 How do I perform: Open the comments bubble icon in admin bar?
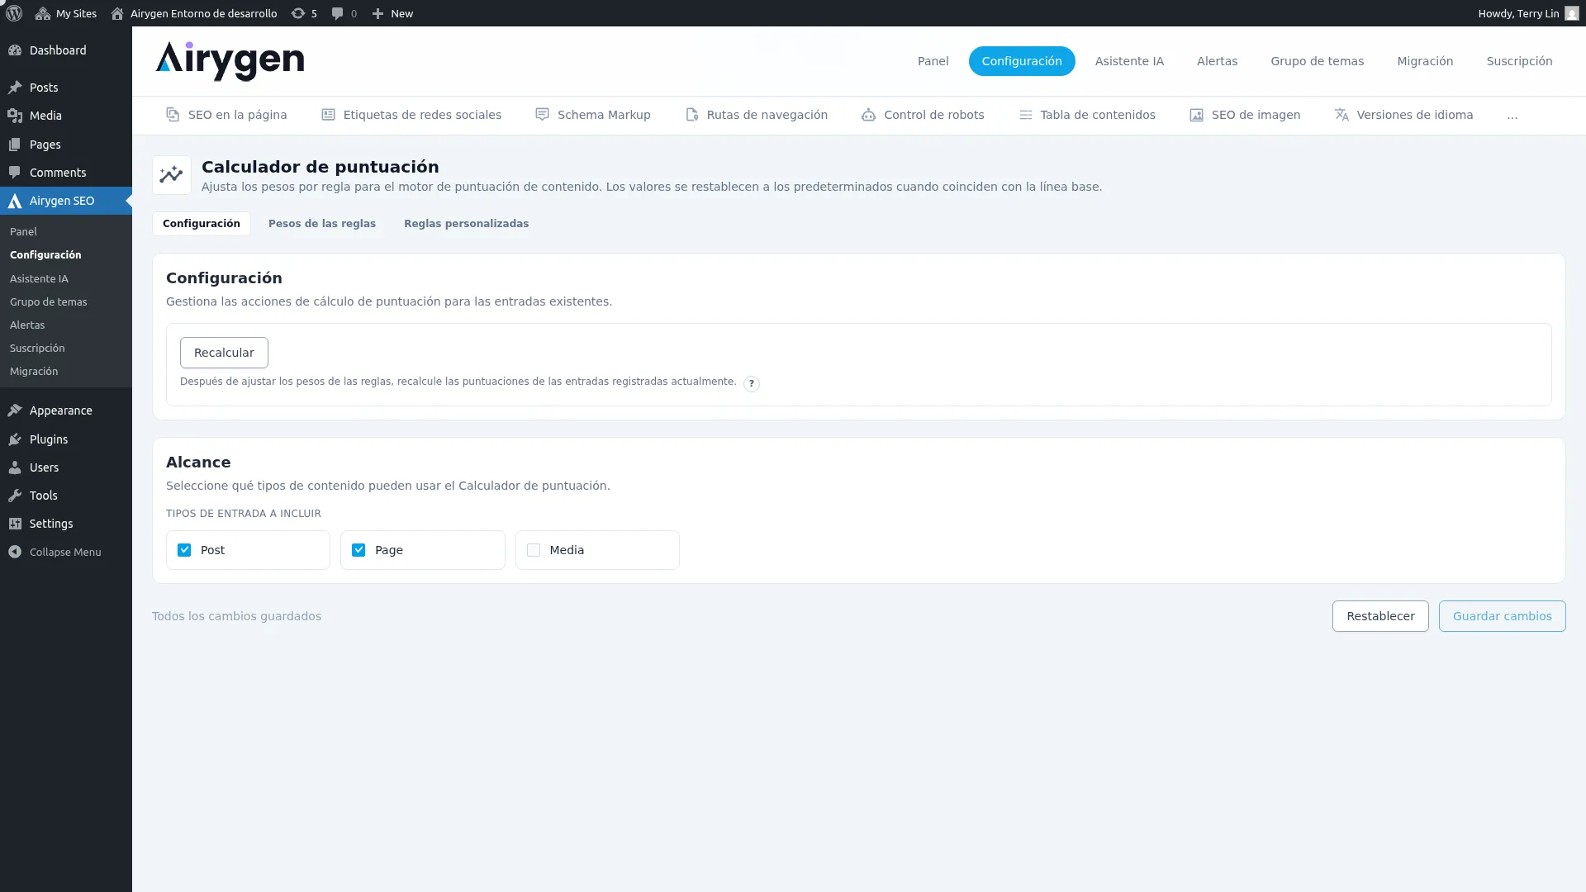337,13
